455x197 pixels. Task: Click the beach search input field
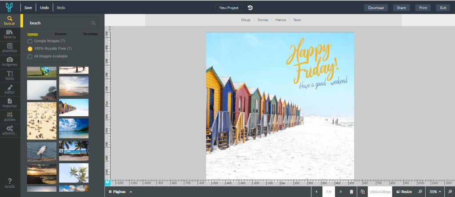[x=58, y=23]
